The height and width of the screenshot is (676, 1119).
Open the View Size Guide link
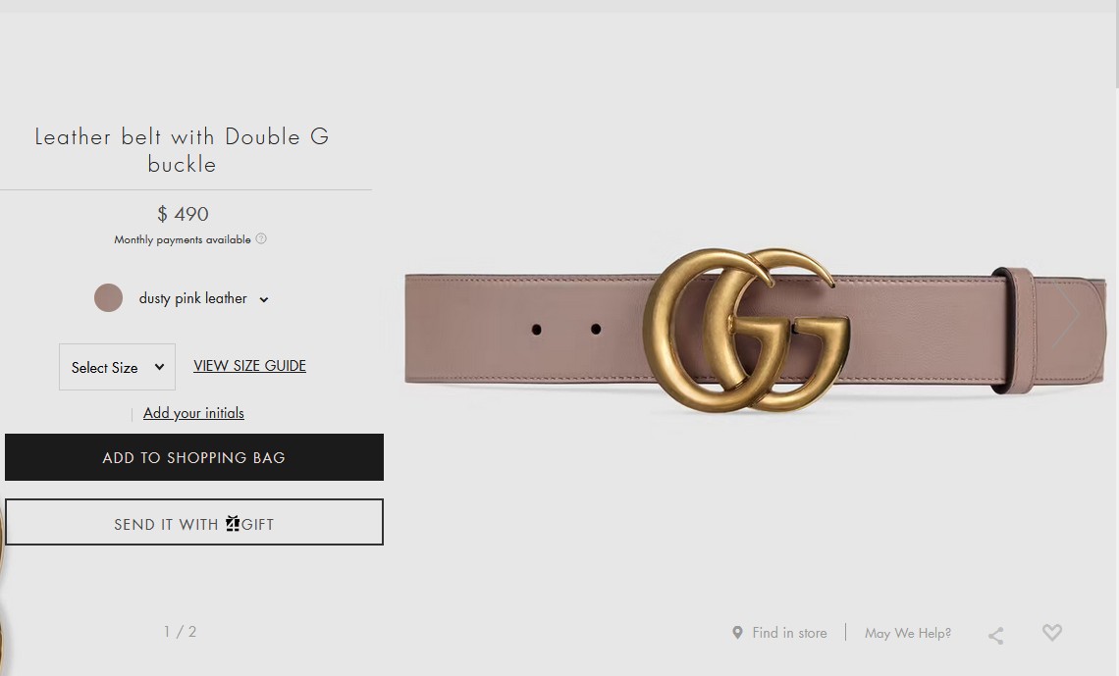(249, 366)
